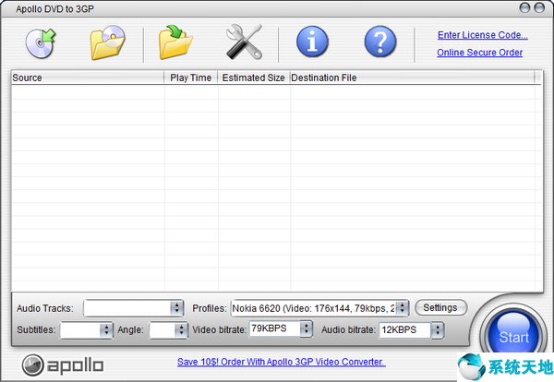
Task: Click the Settings button
Action: (440, 307)
